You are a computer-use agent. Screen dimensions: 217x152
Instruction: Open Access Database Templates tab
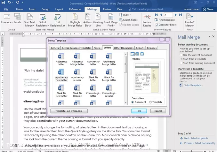76,48
